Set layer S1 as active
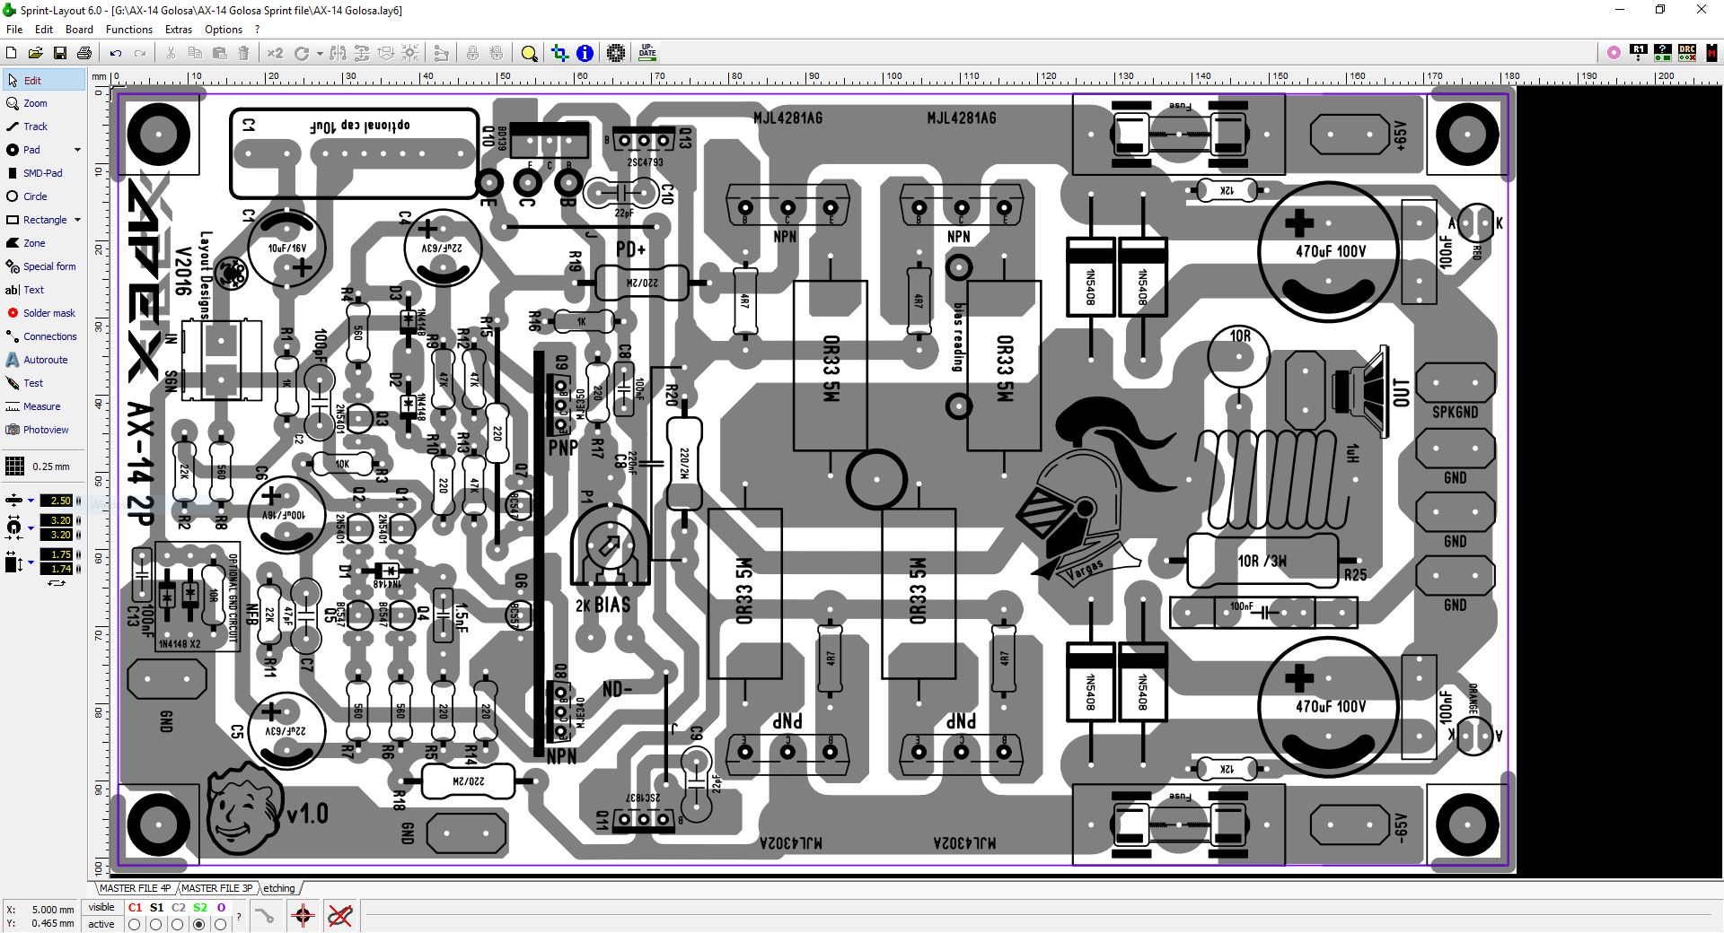The height and width of the screenshot is (933, 1724). [x=156, y=924]
